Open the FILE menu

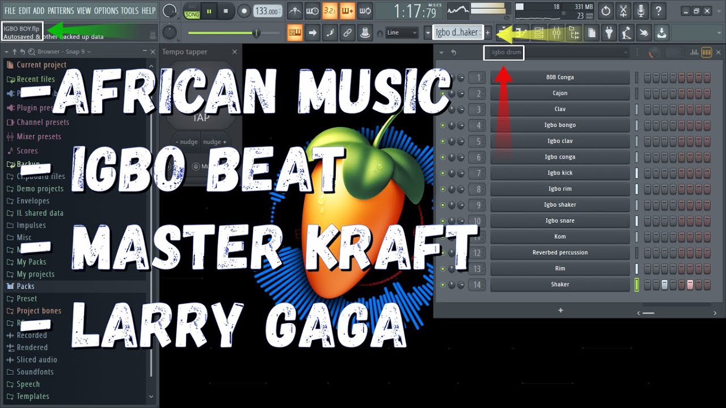click(10, 11)
